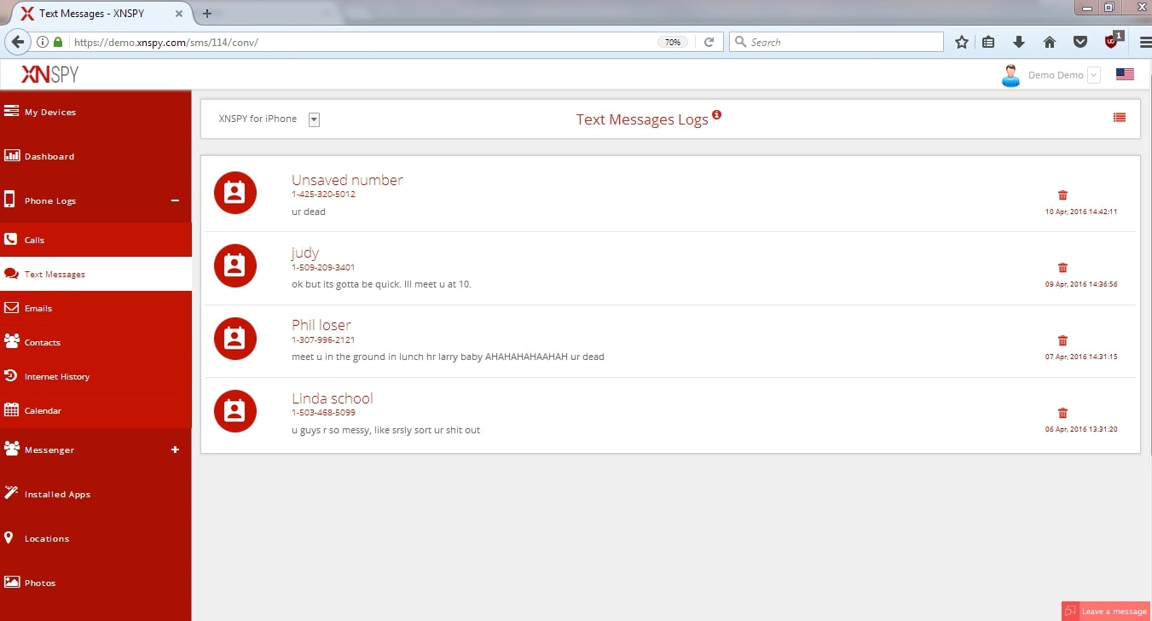Click the browser back button

point(17,42)
